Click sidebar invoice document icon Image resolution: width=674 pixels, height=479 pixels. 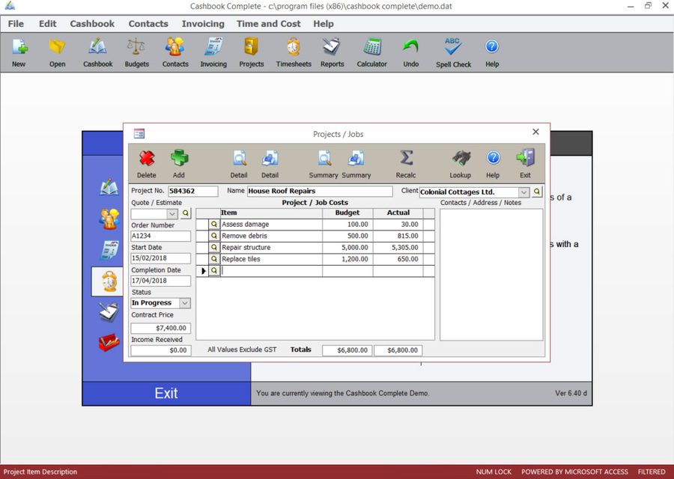[109, 249]
